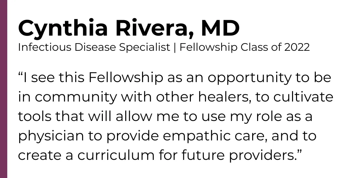Click the name heading Cynthia Rivera, MD
This screenshot has width=356, height=178.
click(x=129, y=29)
